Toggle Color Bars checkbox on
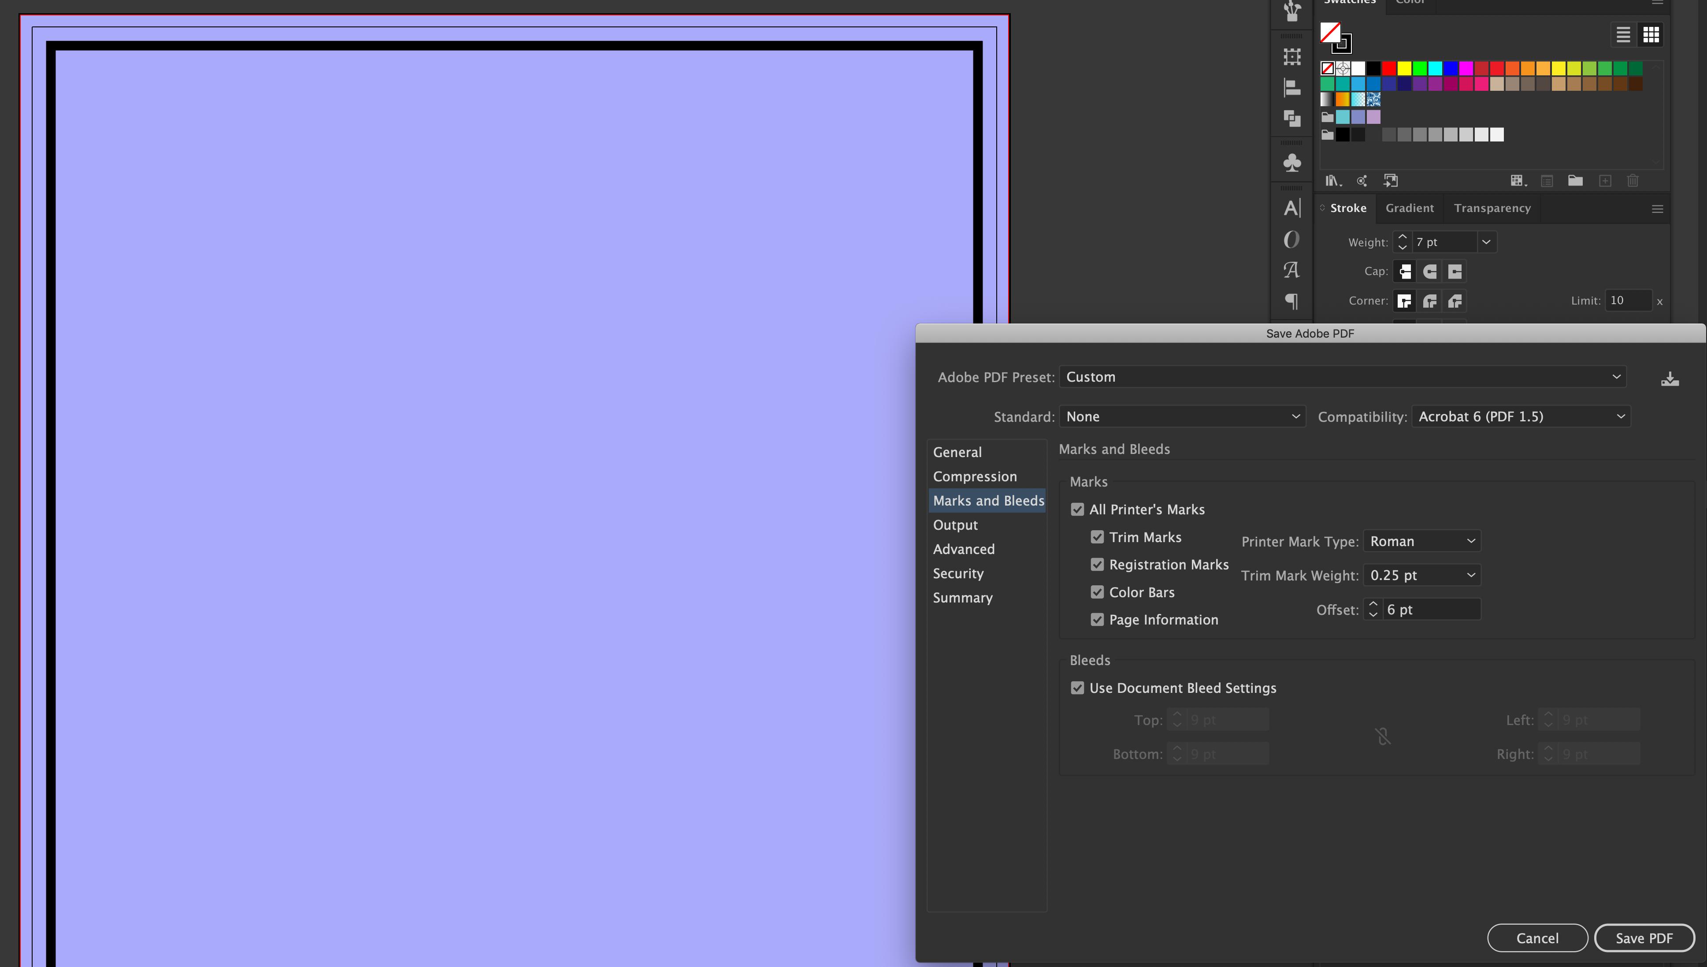The width and height of the screenshot is (1707, 967). 1097,592
